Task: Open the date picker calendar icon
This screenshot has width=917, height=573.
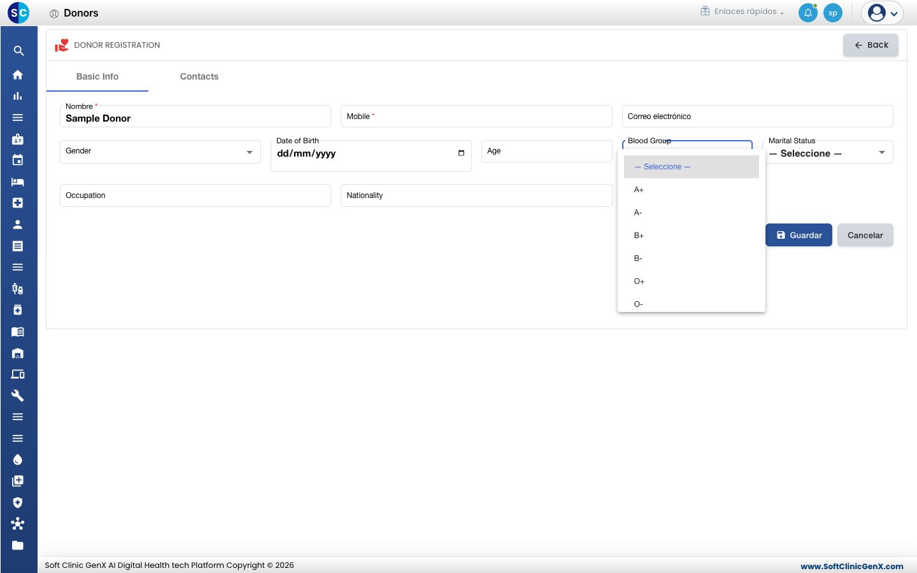Action: click(x=461, y=153)
